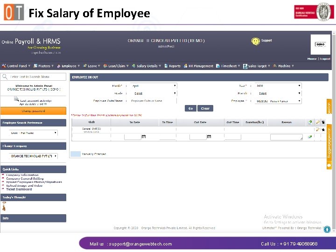Click the Home link
The image size is (336, 252).
(x=312, y=59)
